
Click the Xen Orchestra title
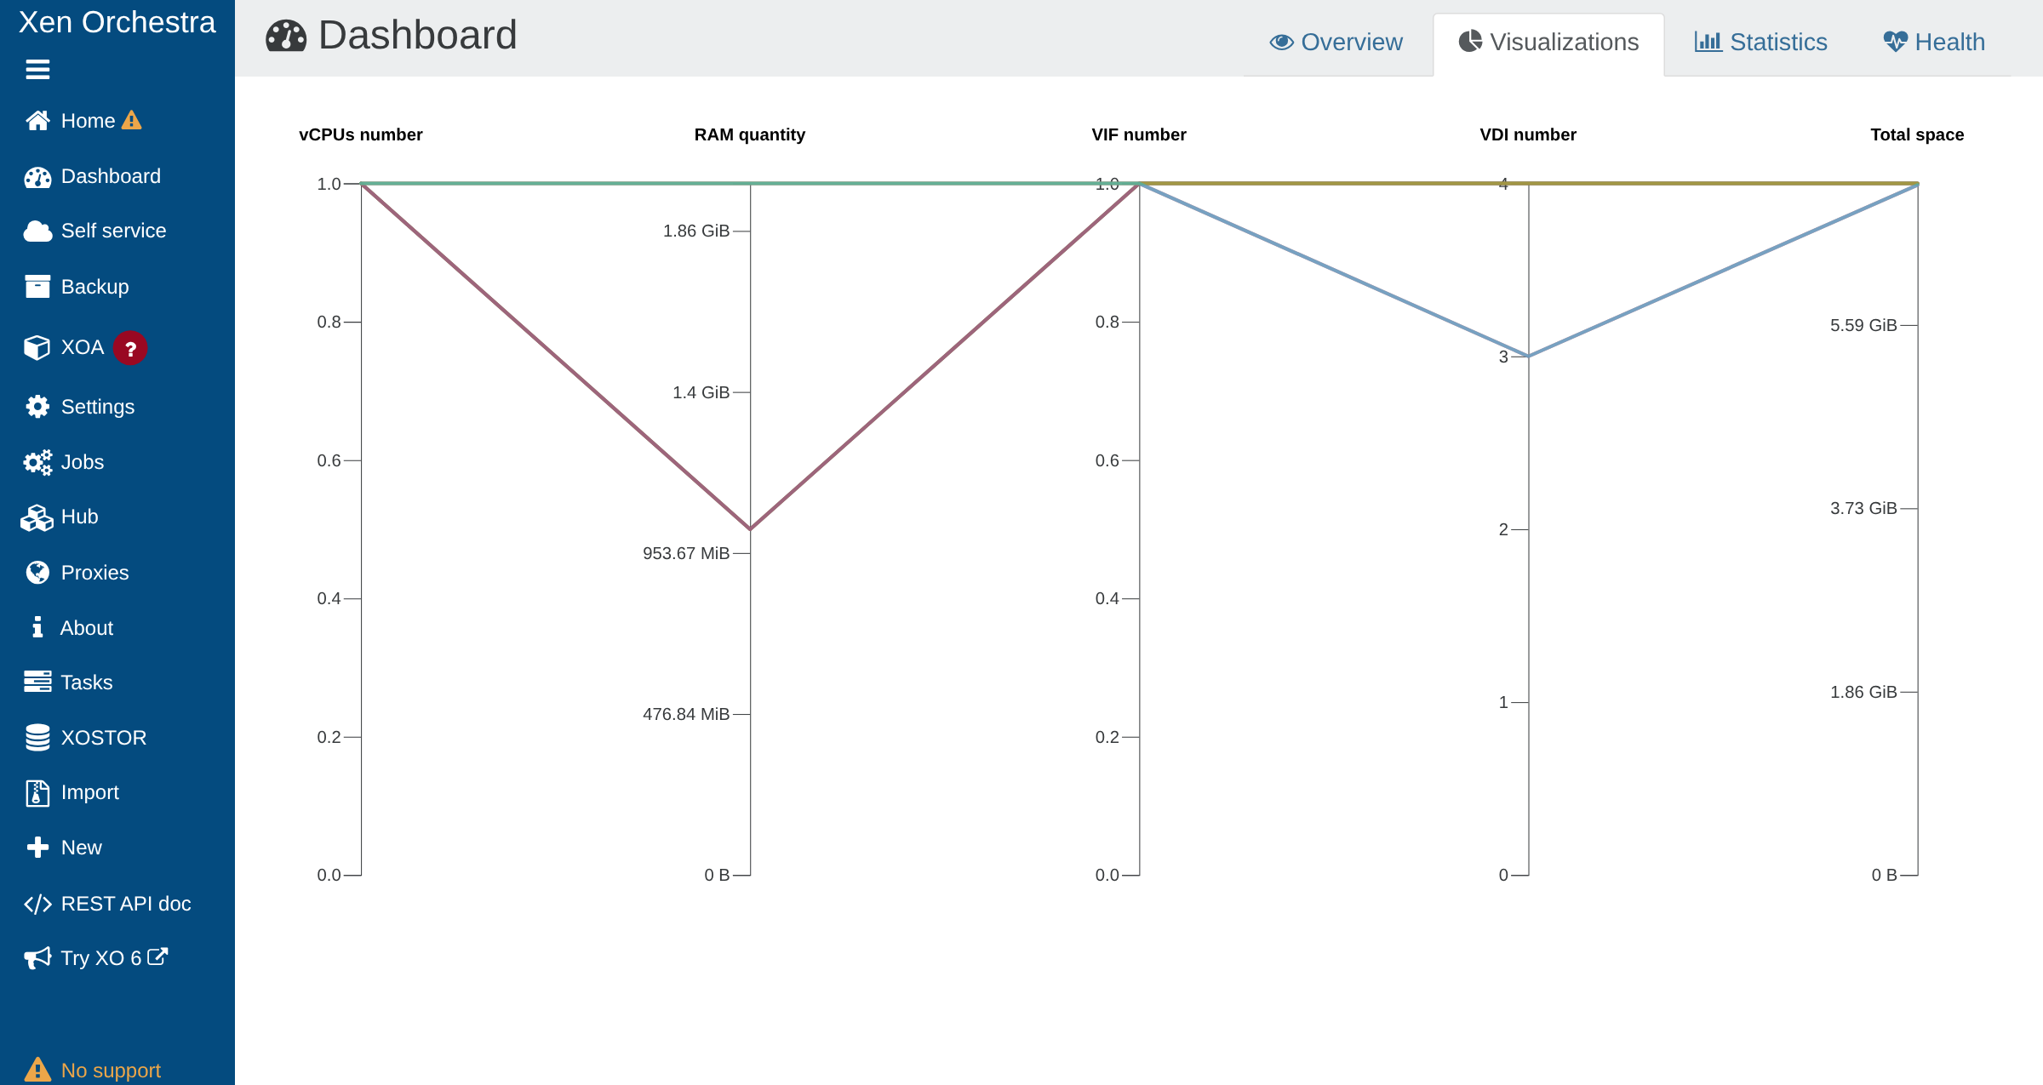(117, 22)
